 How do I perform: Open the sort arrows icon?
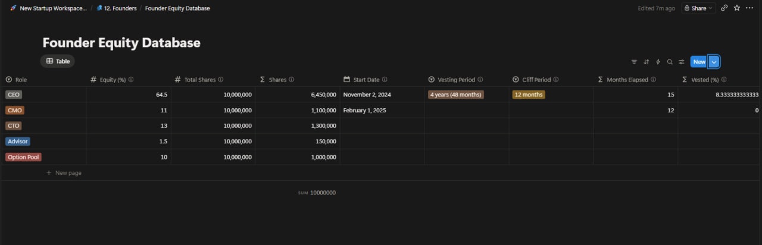click(x=646, y=62)
